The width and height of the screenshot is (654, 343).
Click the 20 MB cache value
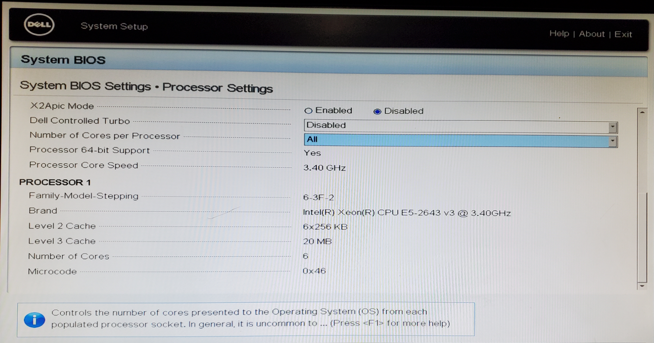[317, 242]
